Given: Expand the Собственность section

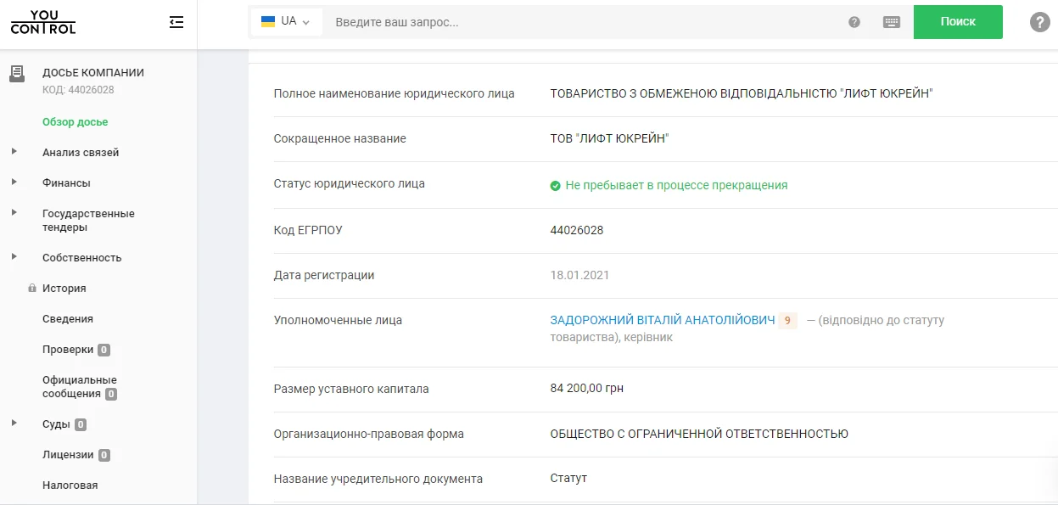Looking at the screenshot, I should point(14,256).
